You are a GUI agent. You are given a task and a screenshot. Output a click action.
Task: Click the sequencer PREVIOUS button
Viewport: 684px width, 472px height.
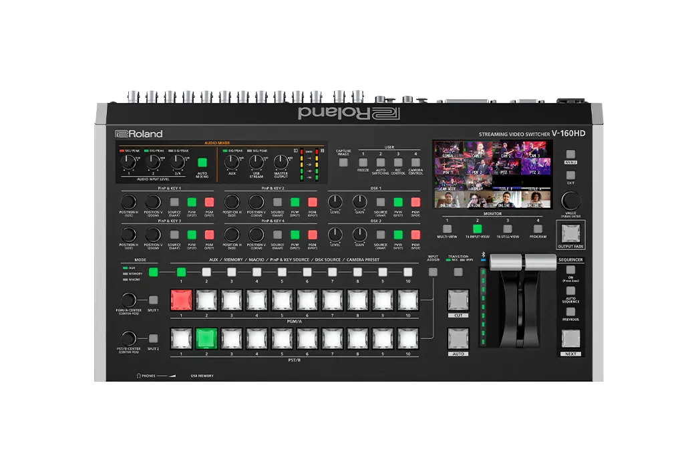click(570, 312)
